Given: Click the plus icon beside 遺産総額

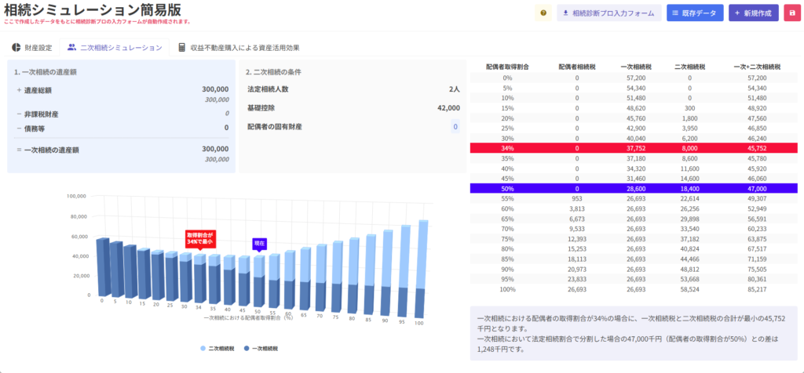Looking at the screenshot, I should click(x=19, y=90).
